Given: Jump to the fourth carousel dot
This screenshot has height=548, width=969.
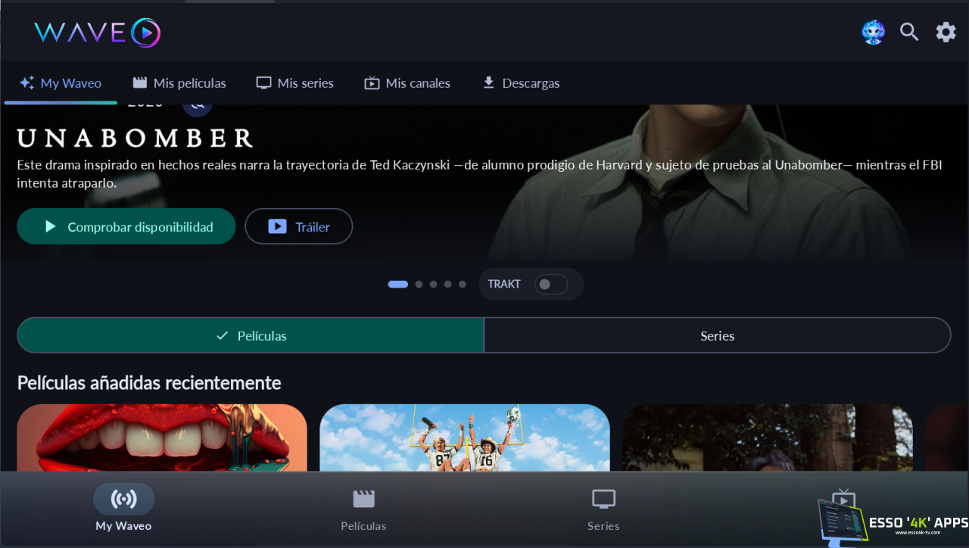Looking at the screenshot, I should pos(448,285).
